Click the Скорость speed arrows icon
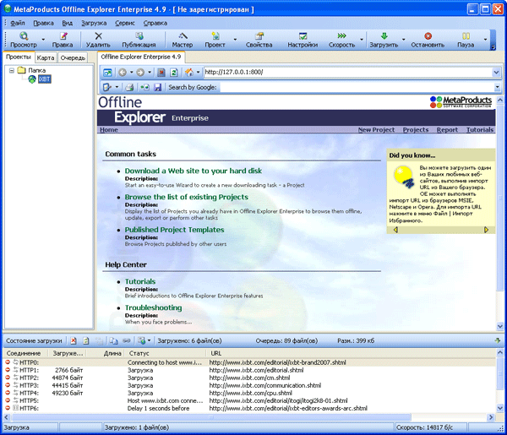 pyautogui.click(x=341, y=35)
